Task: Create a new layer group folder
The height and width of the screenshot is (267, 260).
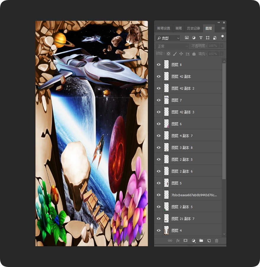Action: click(x=201, y=240)
